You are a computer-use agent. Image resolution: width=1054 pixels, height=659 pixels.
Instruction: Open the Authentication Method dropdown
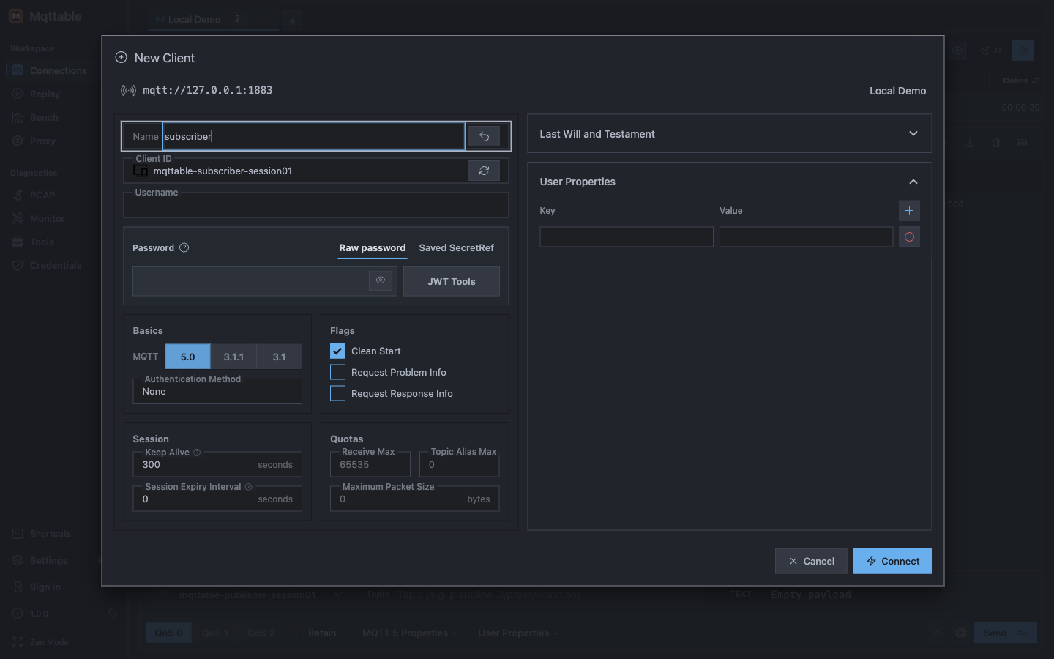click(217, 391)
